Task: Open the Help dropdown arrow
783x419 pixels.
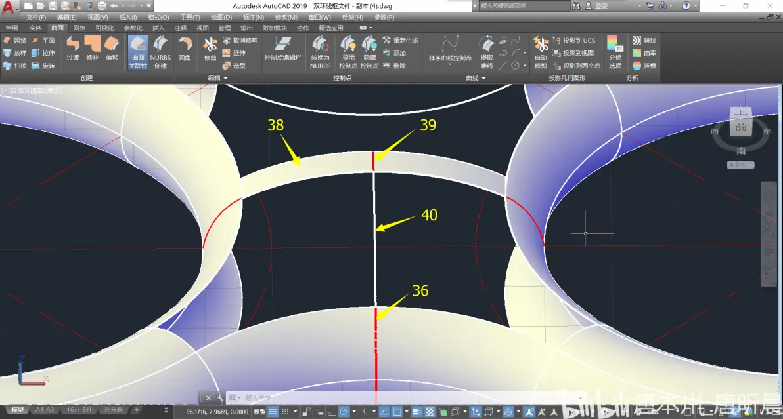Action: [x=695, y=6]
